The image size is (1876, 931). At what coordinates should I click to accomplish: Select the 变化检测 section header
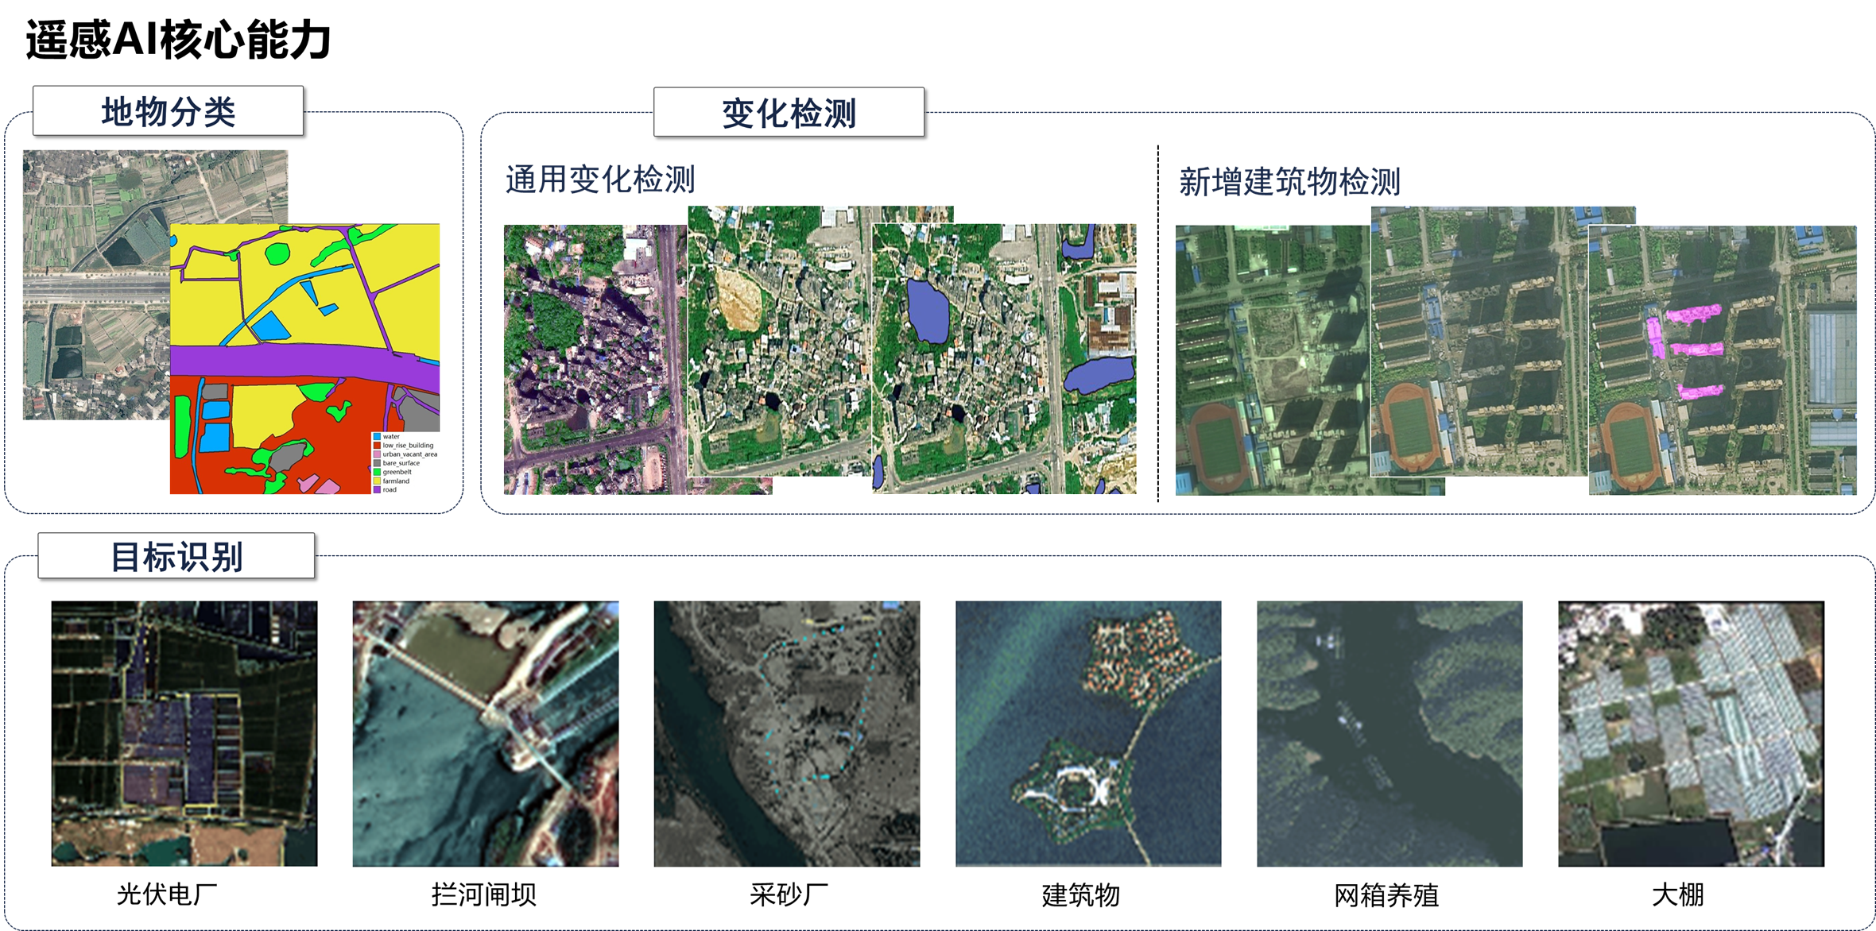[789, 113]
